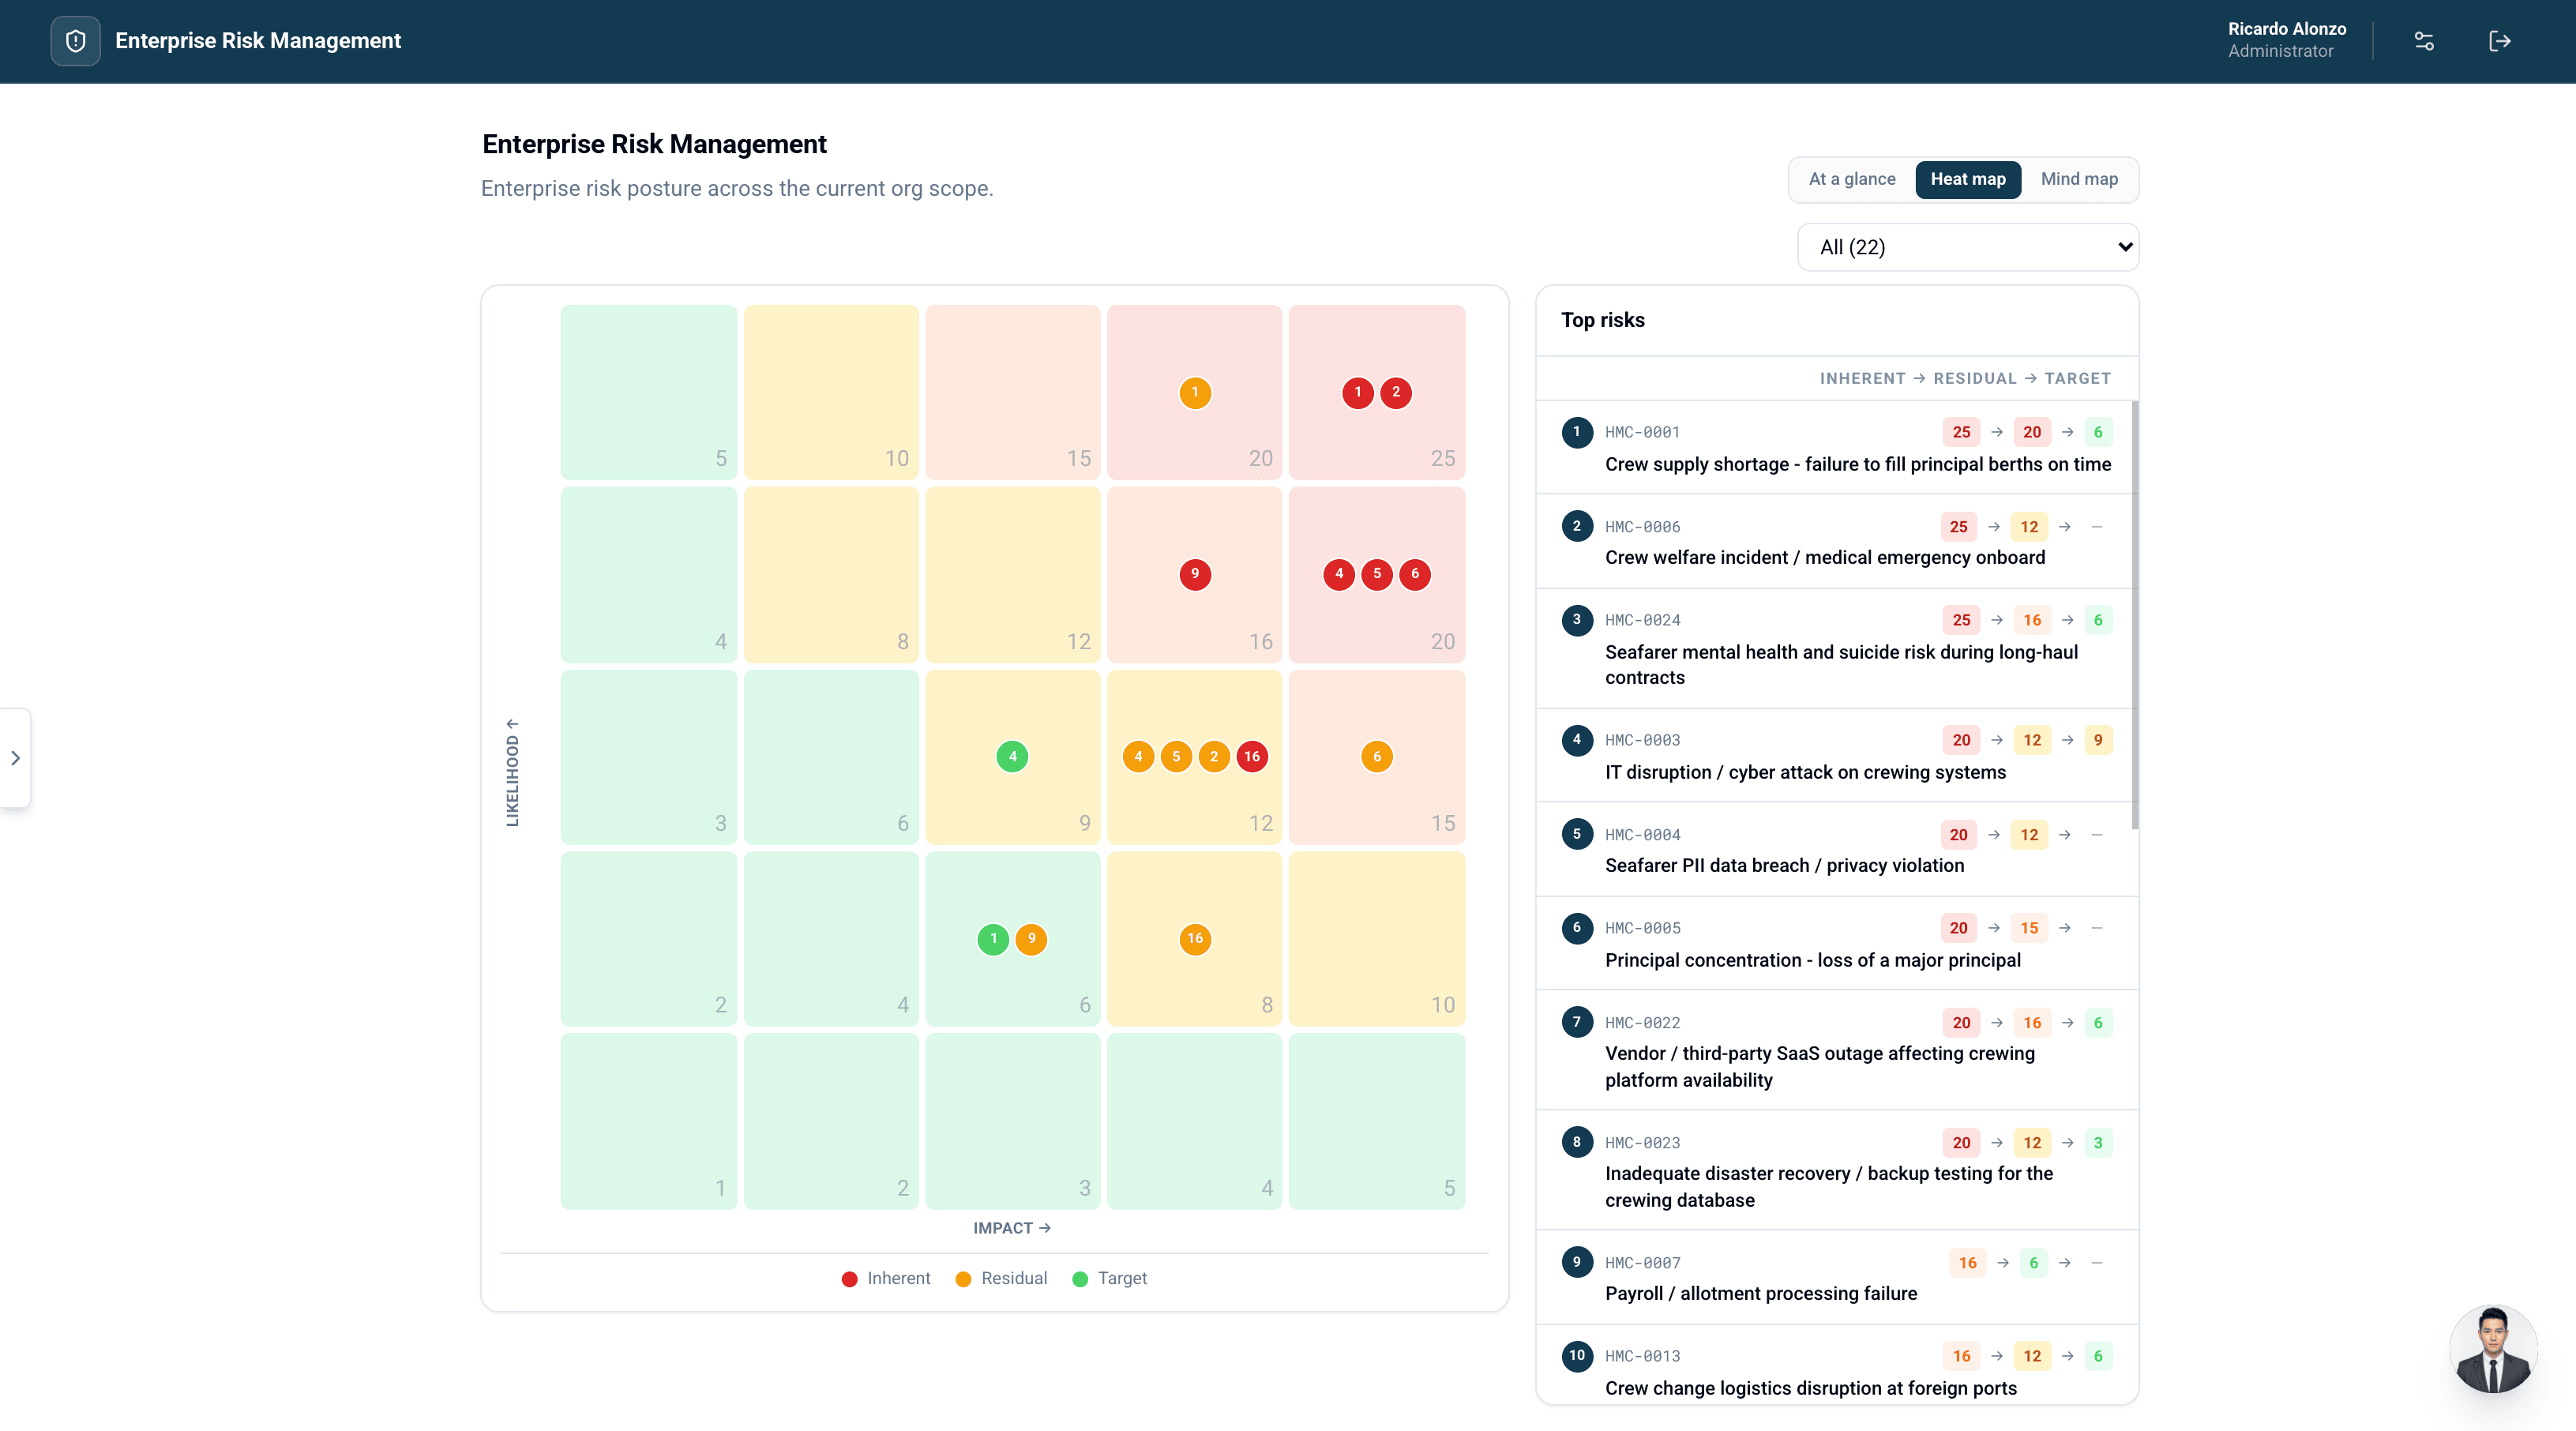Screen dimensions: 2576x1431
Task: Click red inherent marker 2 in cell 25
Action: [1396, 393]
